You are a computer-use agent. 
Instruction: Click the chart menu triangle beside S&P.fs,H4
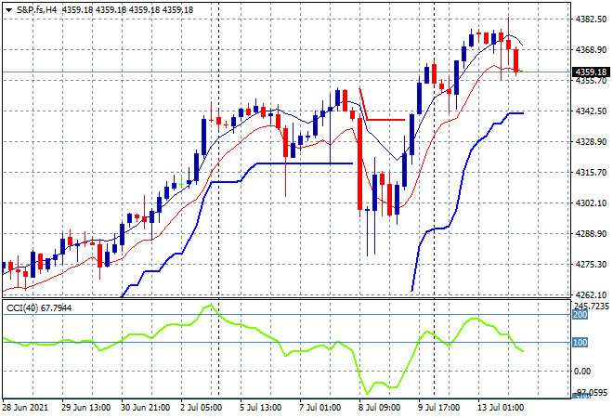click(x=8, y=10)
